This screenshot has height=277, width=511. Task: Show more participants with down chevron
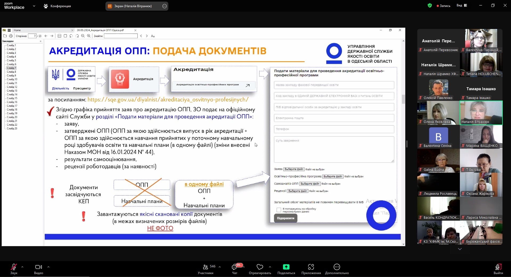coord(460,249)
